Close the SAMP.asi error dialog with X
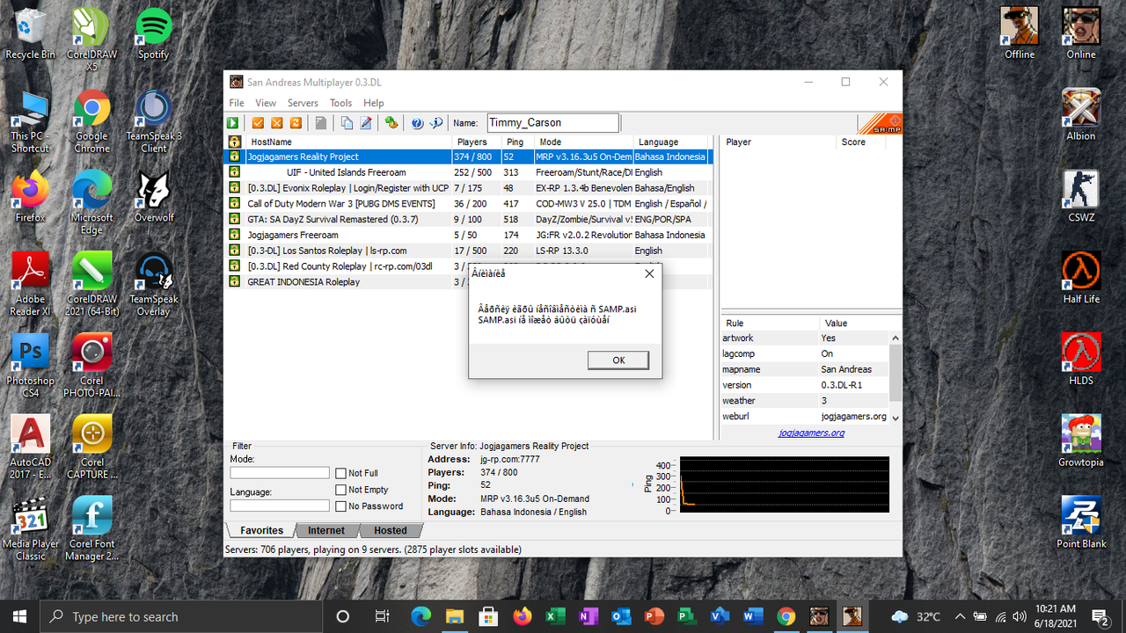This screenshot has width=1126, height=633. pos(649,273)
